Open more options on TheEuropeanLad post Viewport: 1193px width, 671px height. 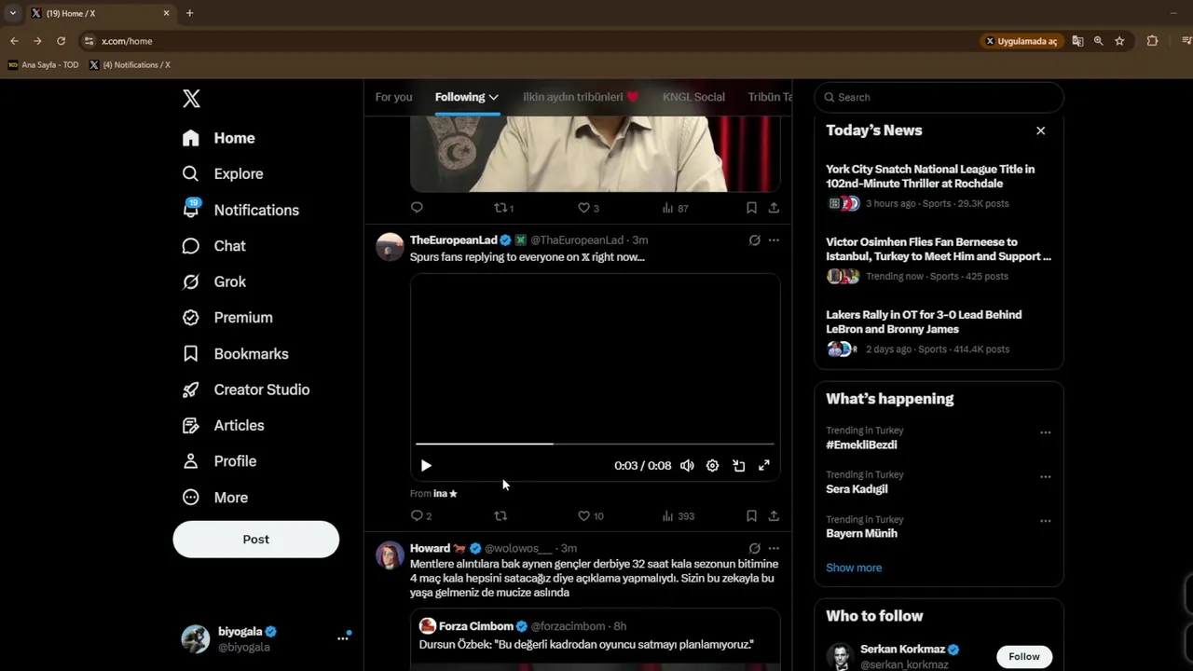pyautogui.click(x=774, y=240)
